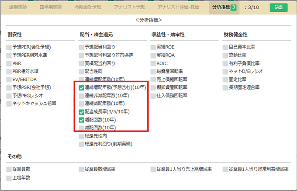
Task: Enable ネットキャッシュ倍率 checkbox
Action: click(x=9, y=104)
